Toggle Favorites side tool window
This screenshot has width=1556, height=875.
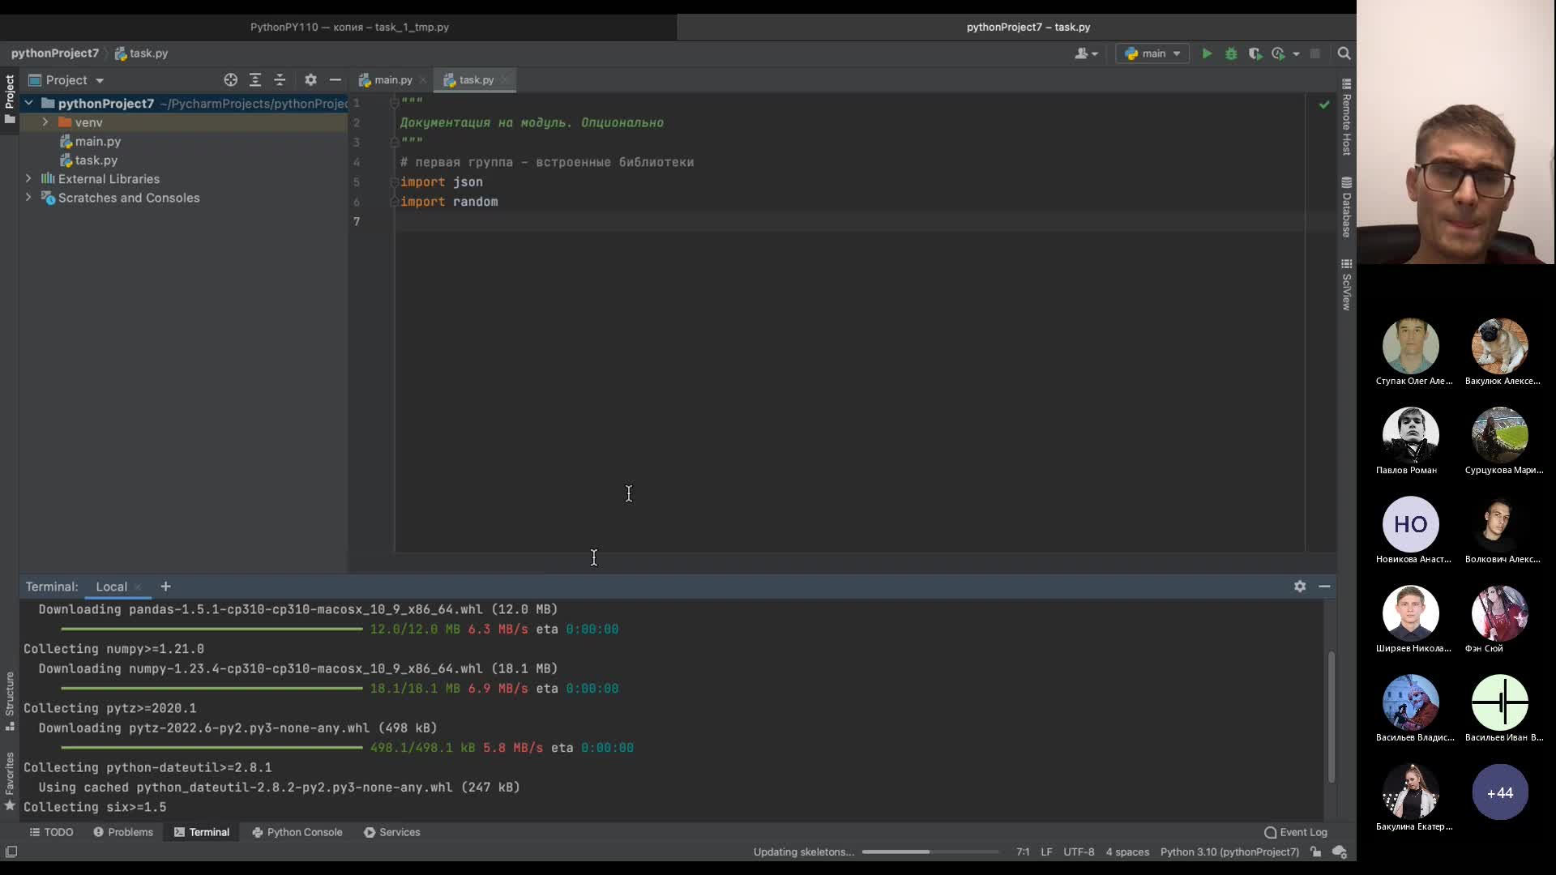click(x=10, y=782)
